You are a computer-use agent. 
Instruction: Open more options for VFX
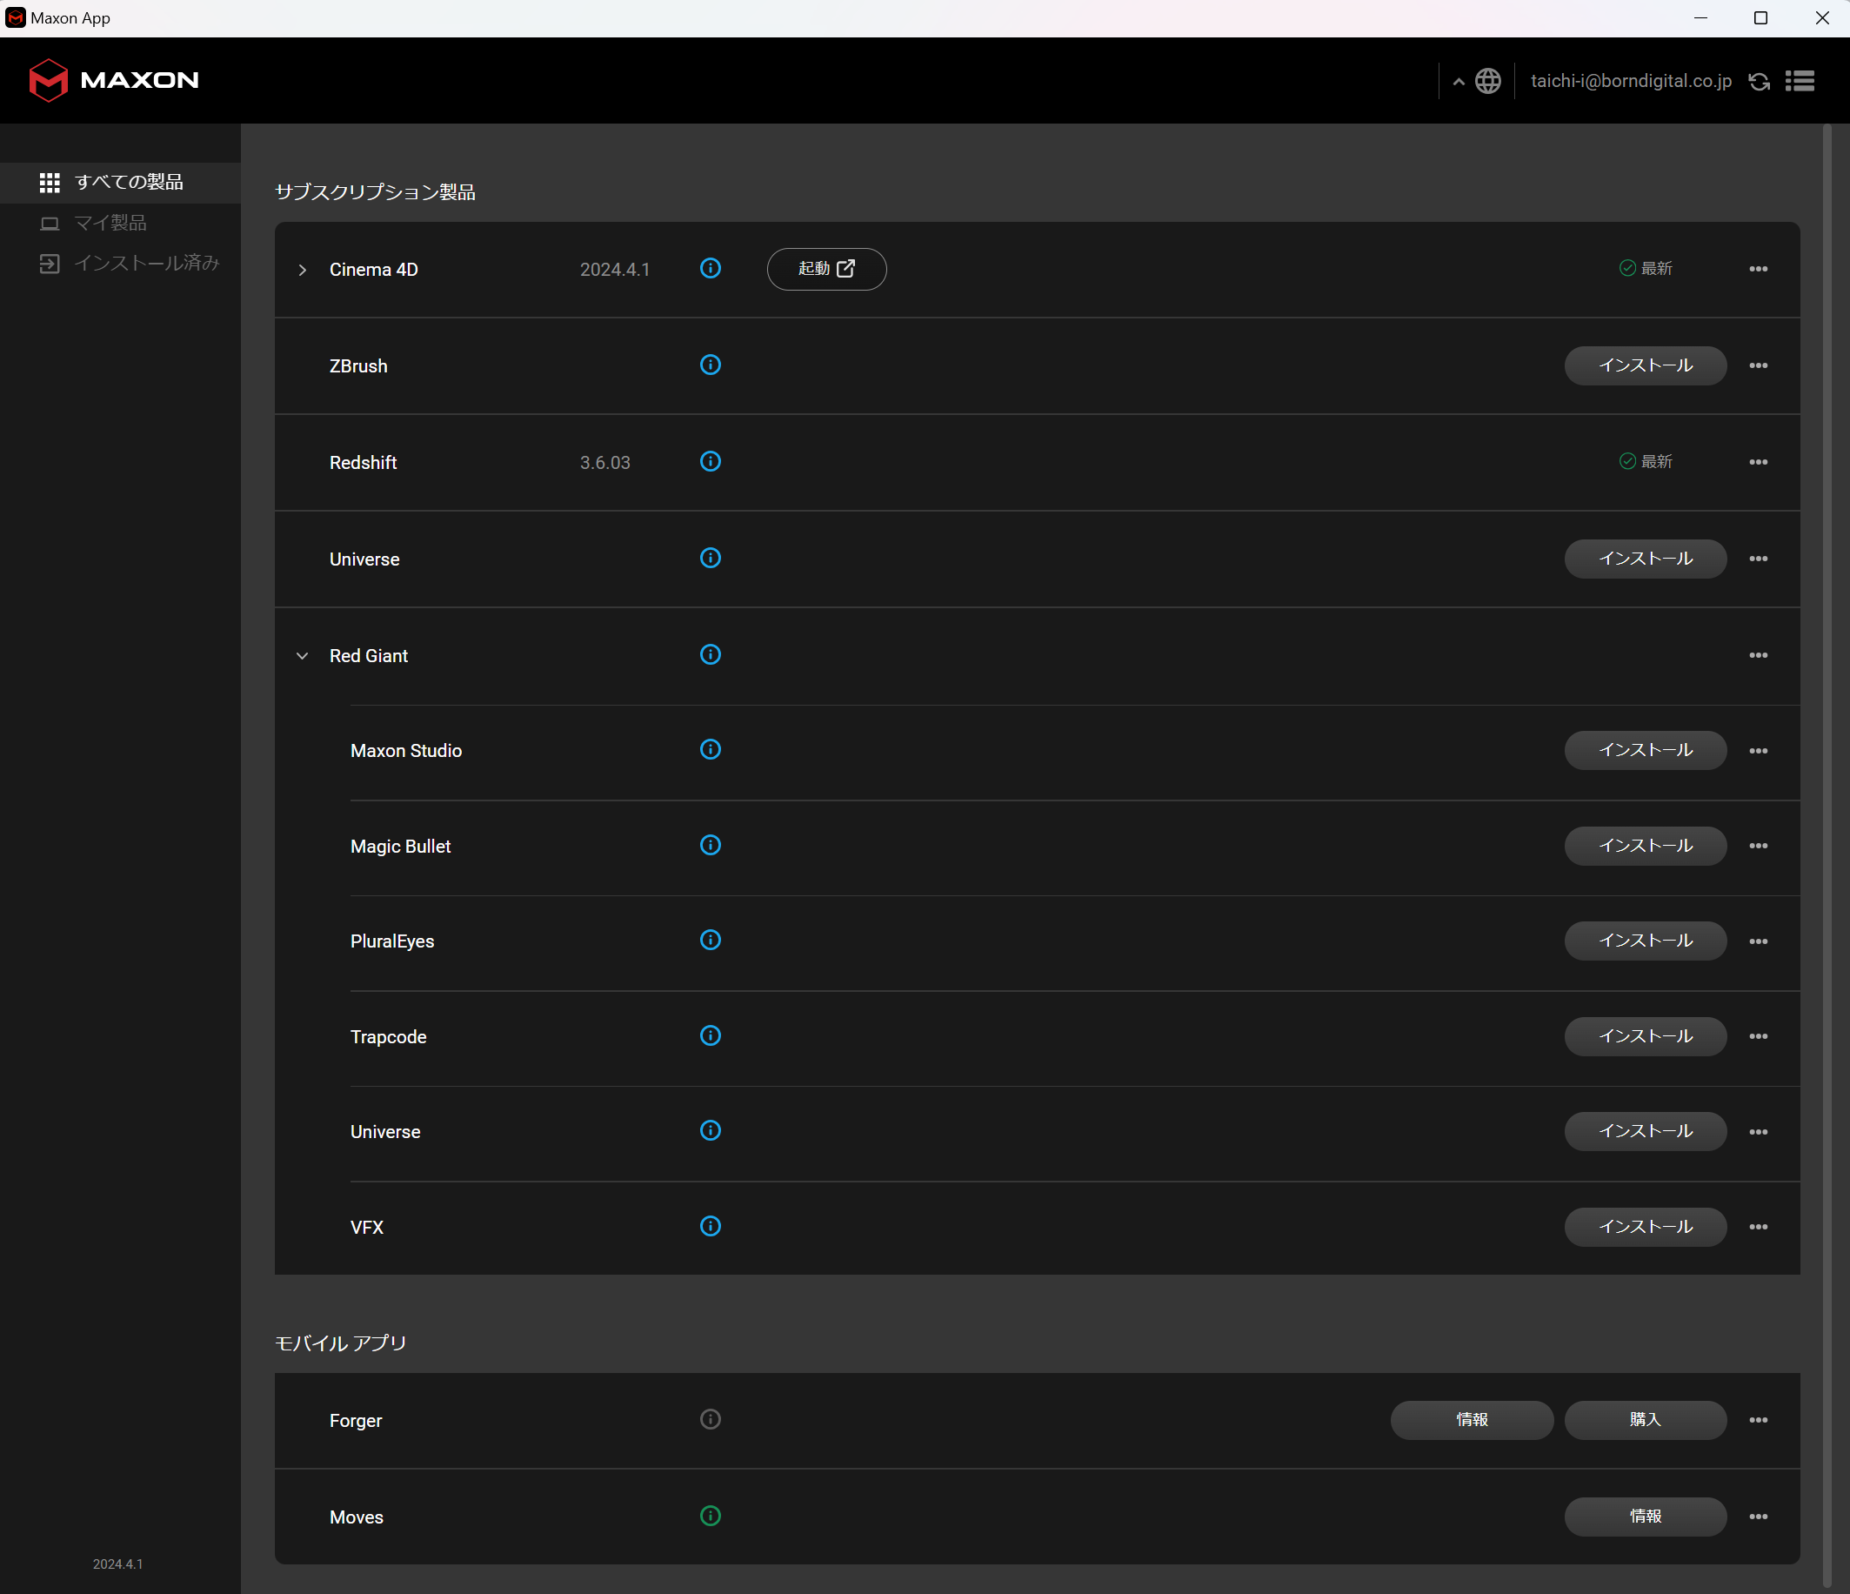(x=1758, y=1227)
